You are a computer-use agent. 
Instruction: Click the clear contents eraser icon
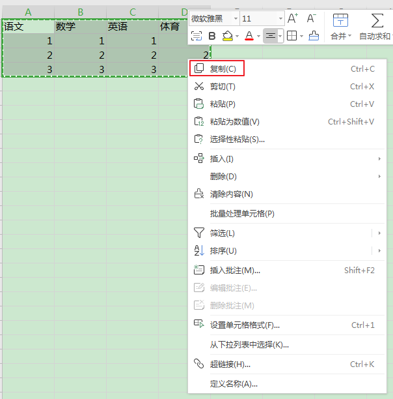[x=199, y=194]
